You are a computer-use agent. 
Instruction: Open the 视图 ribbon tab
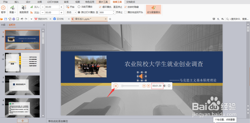point(78,2)
